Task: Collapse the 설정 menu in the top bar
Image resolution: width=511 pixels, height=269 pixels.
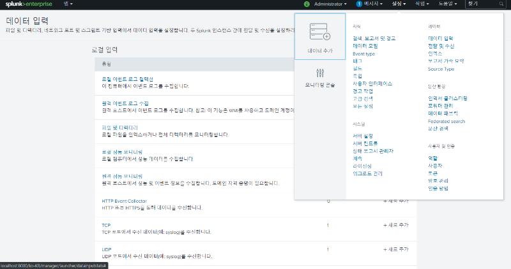Action: (x=398, y=4)
